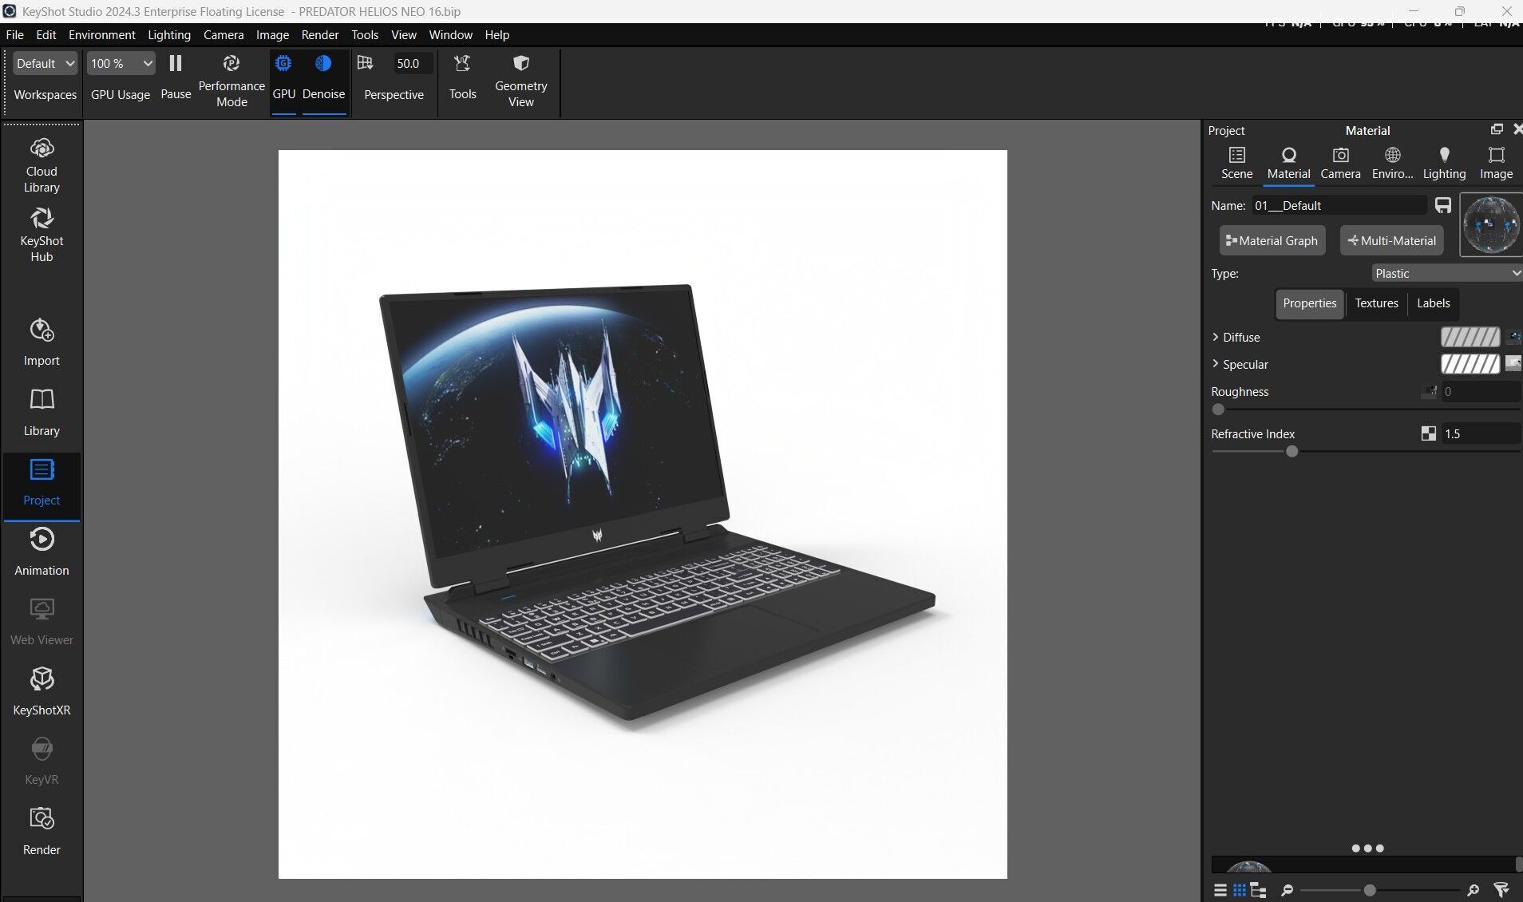Viewport: 1523px width, 902px height.
Task: Switch to the Lighting tab in the Project panel
Action: pyautogui.click(x=1444, y=164)
